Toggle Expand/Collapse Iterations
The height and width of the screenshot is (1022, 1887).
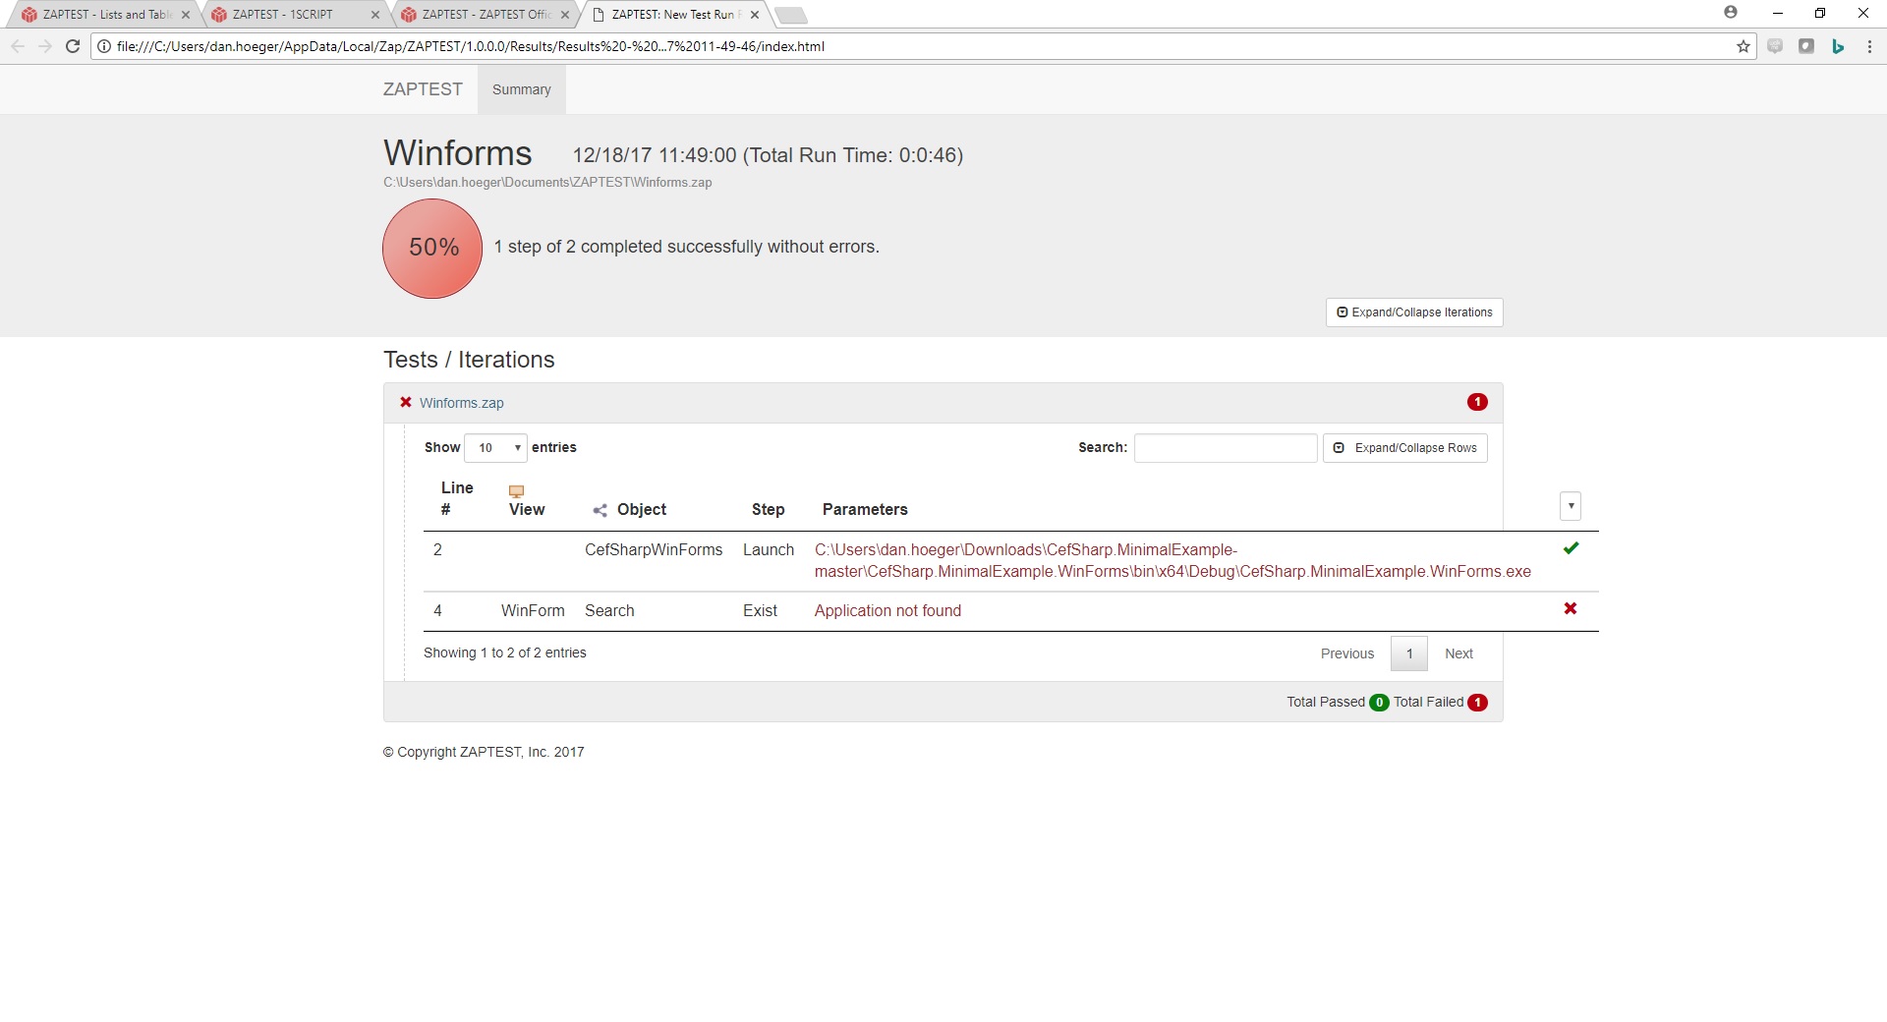pos(1414,312)
